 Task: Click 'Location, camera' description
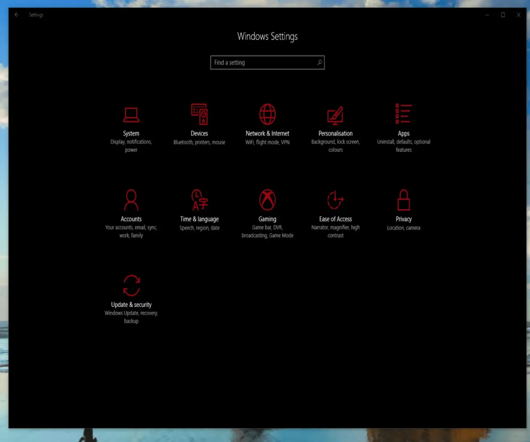coord(404,228)
